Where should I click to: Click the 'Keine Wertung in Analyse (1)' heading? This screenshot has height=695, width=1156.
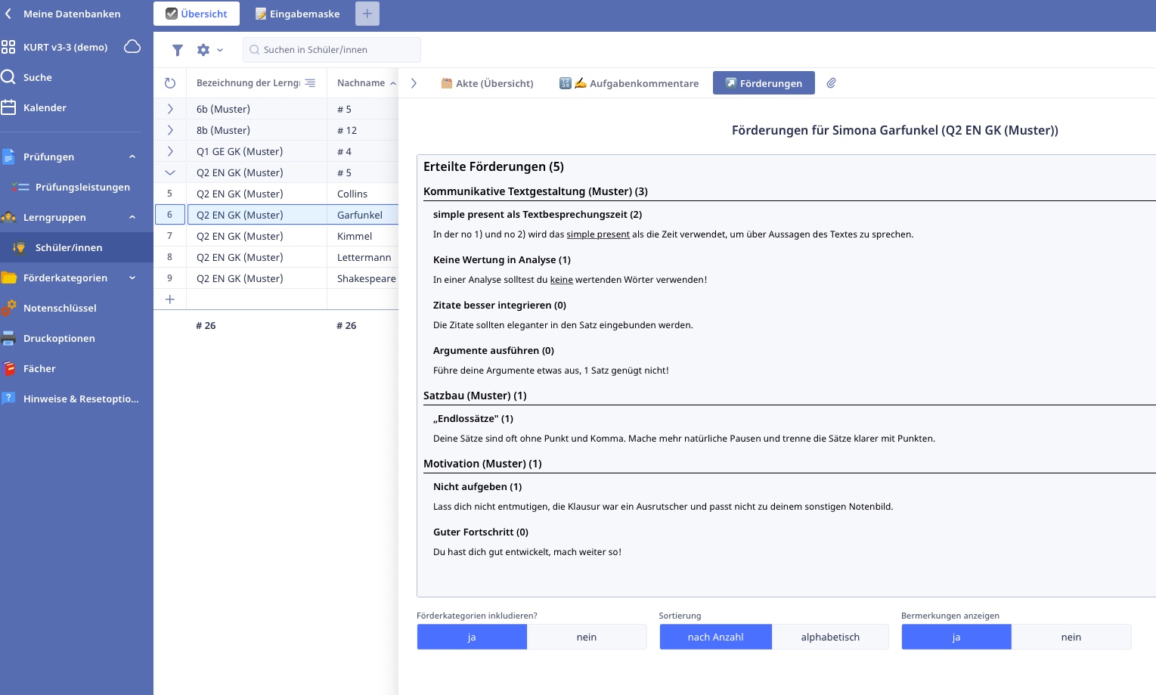(502, 260)
